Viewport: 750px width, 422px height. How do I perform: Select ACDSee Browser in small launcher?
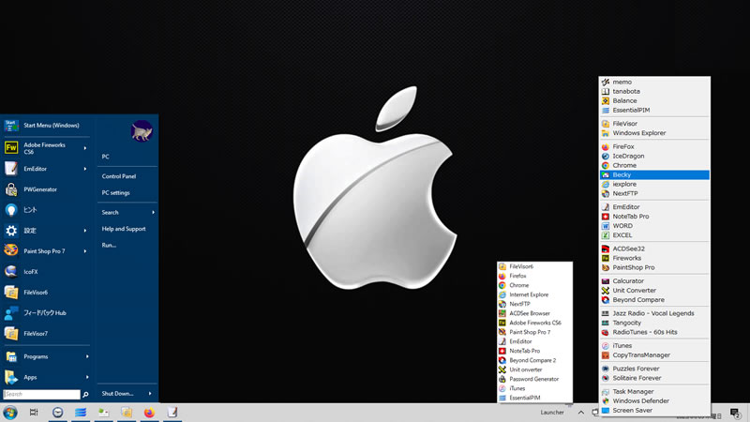pos(534,313)
